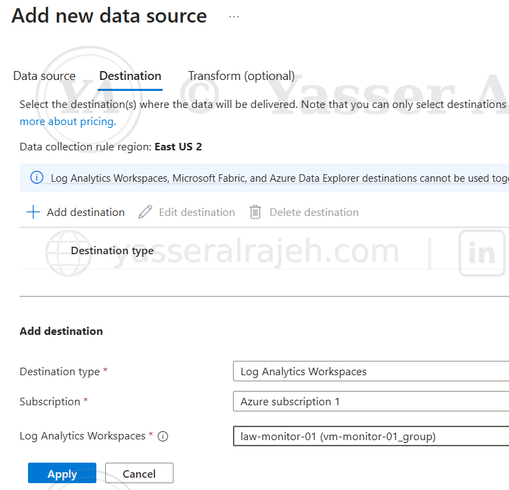Viewport: 509px width, 490px height.
Task: Switch to the Data source tab
Action: [44, 76]
